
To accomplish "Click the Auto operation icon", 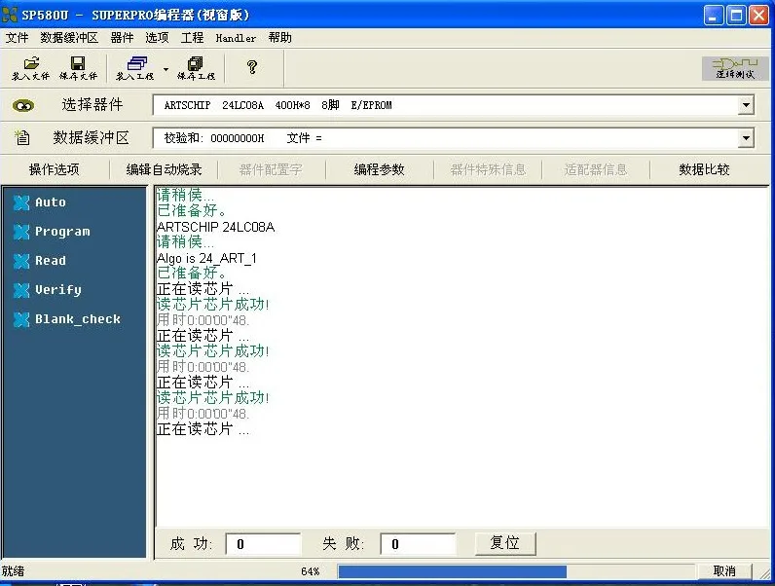I will (21, 202).
